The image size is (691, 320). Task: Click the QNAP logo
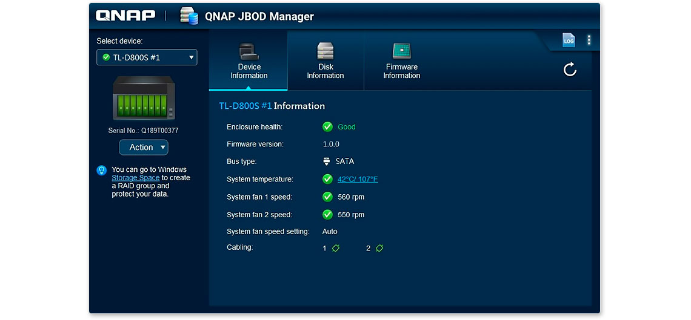pos(125,16)
